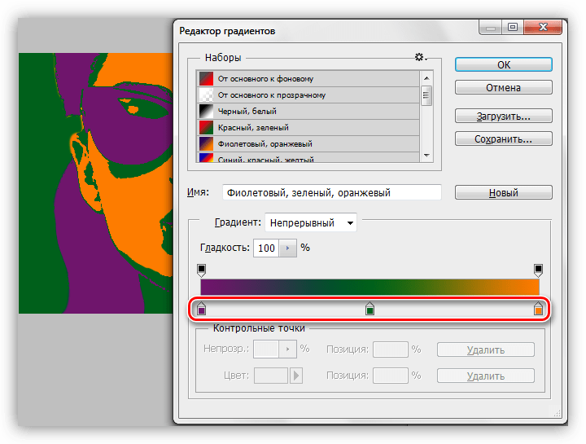Click the Отмена button
Image resolution: width=586 pixels, height=444 pixels.
coord(504,87)
